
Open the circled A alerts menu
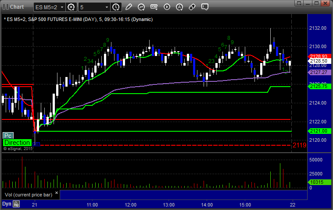(x=180, y=7)
